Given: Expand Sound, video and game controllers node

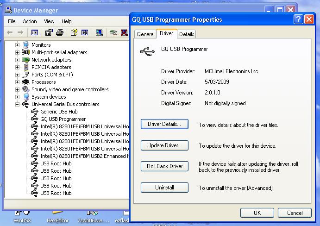Looking at the screenshot, I should (17, 89).
